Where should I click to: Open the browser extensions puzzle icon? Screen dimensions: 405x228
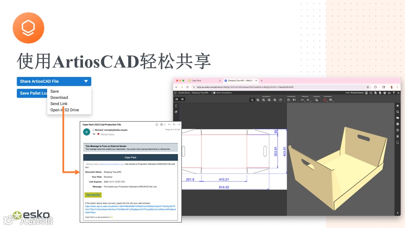point(375,87)
